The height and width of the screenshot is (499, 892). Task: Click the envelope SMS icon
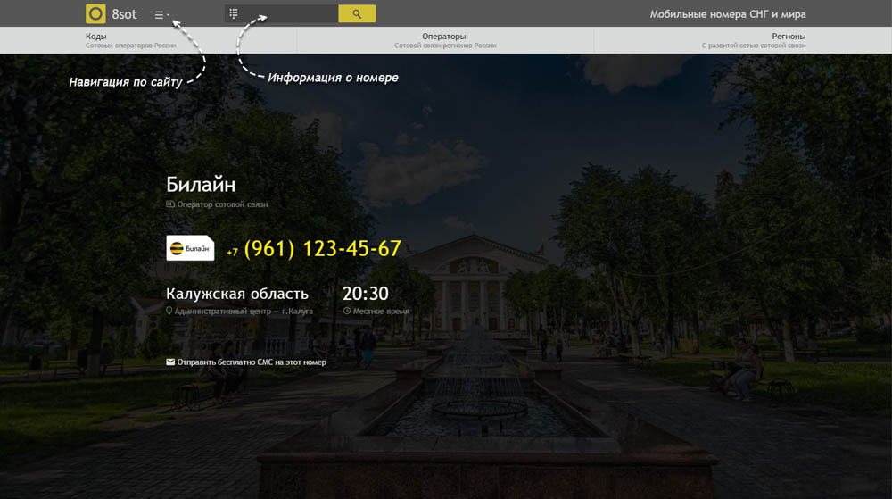pyautogui.click(x=170, y=362)
